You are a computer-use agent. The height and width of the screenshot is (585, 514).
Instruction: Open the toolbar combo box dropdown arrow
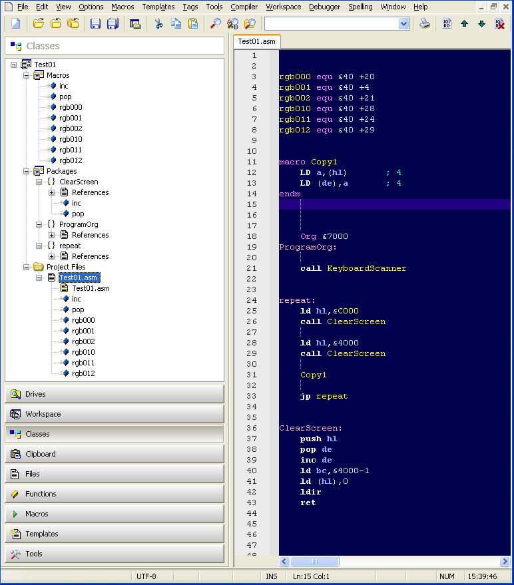(x=403, y=24)
